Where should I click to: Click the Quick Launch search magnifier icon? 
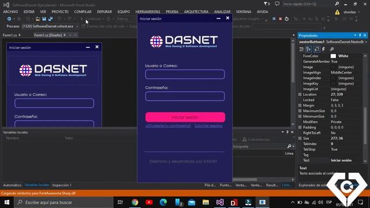tap(337, 4)
